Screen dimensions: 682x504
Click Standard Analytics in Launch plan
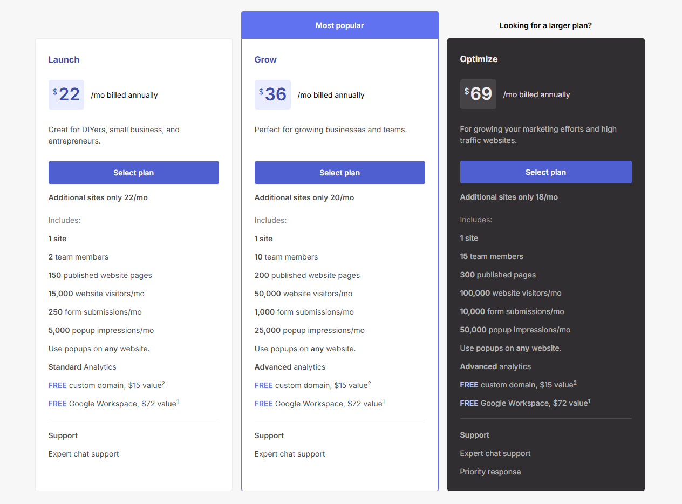[82, 367]
